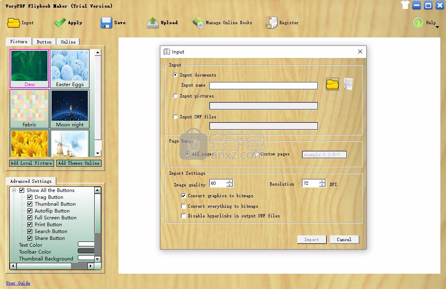Click the green Help question mark icon

(418, 23)
